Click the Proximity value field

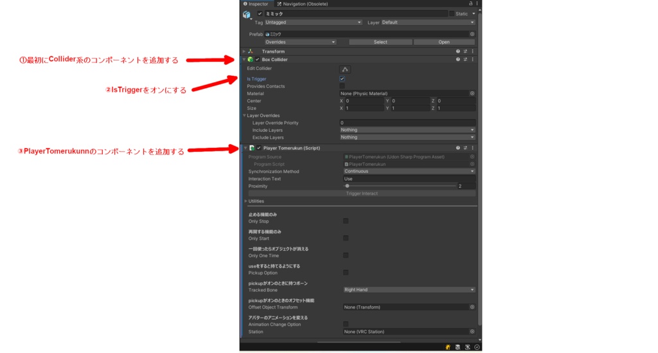(x=467, y=186)
